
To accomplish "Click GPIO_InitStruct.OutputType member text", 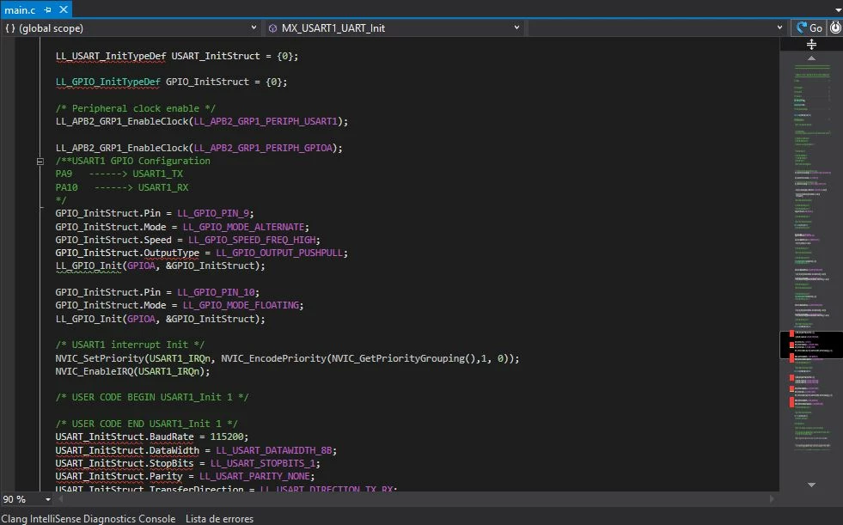I will (127, 253).
